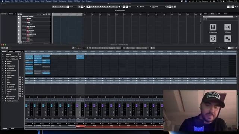Open the BASS folder track icon
This screenshot has height=134, width=239.
click(19, 22)
